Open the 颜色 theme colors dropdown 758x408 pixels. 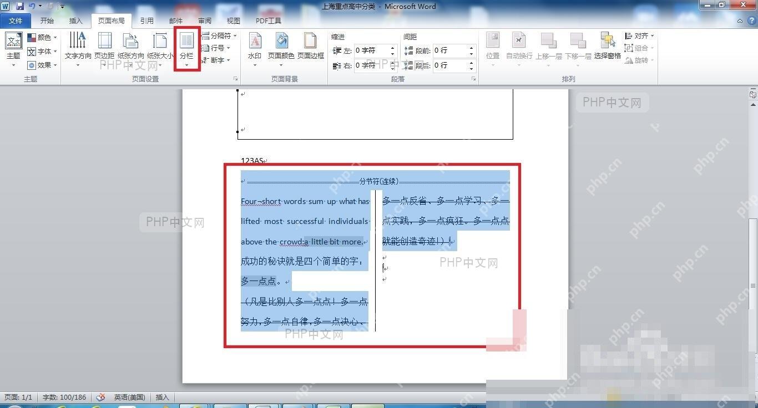pyautogui.click(x=42, y=38)
